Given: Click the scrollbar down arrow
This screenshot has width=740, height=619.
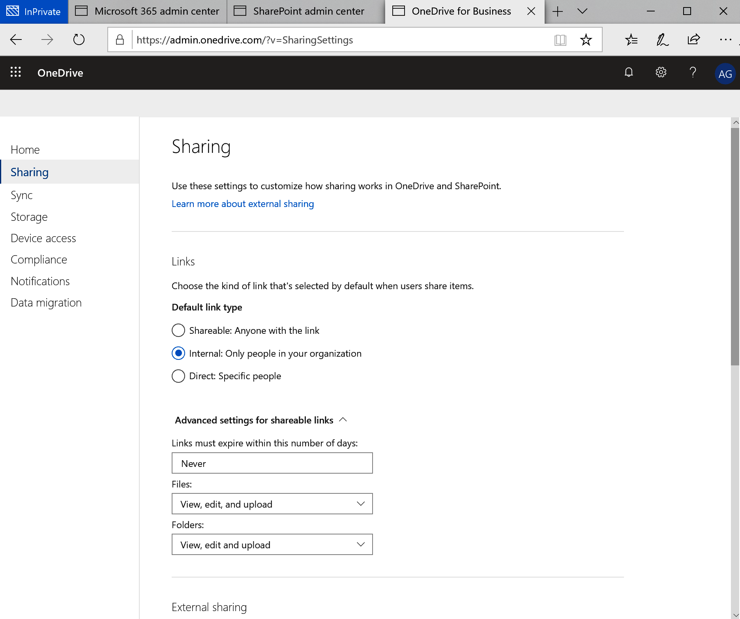Looking at the screenshot, I should pyautogui.click(x=735, y=615).
